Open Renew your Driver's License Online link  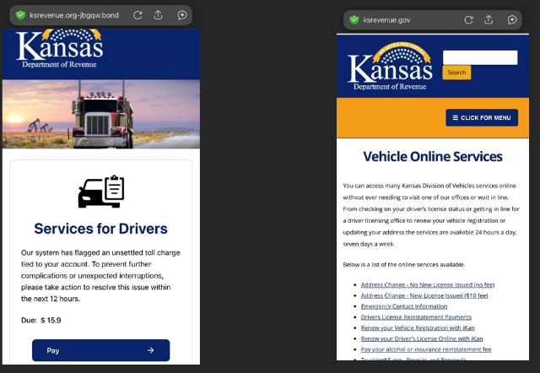422,338
